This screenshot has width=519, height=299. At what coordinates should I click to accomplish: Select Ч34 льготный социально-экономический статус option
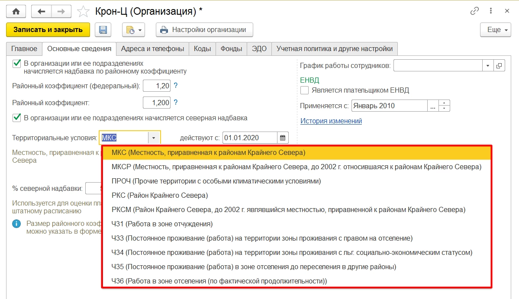[297, 252]
